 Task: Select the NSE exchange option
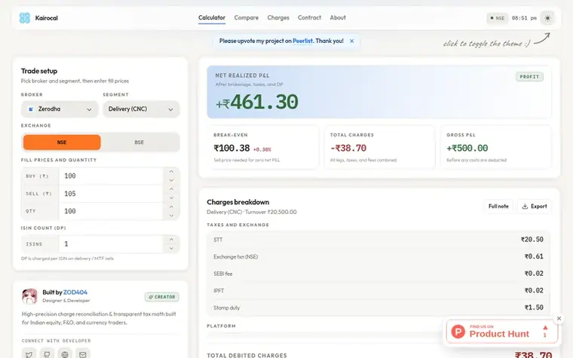[x=62, y=142]
